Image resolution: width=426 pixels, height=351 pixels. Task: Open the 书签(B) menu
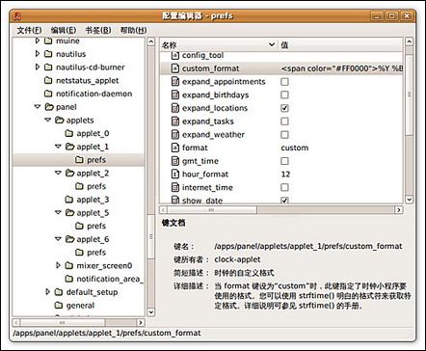click(98, 30)
